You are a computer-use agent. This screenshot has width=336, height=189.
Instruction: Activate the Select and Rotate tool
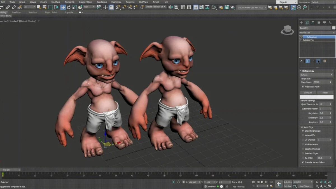pyautogui.click(x=69, y=7)
